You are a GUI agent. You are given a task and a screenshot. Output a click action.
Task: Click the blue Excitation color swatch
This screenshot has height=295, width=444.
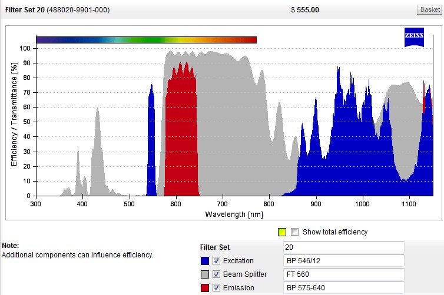205,261
